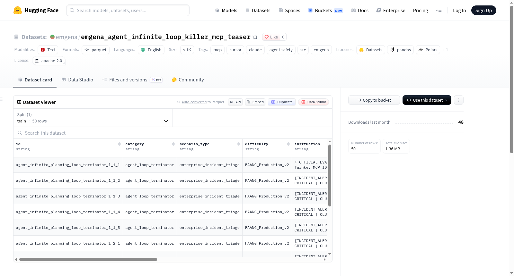
Task: Open the left sidebar toggle icon
Action: tap(2, 99)
